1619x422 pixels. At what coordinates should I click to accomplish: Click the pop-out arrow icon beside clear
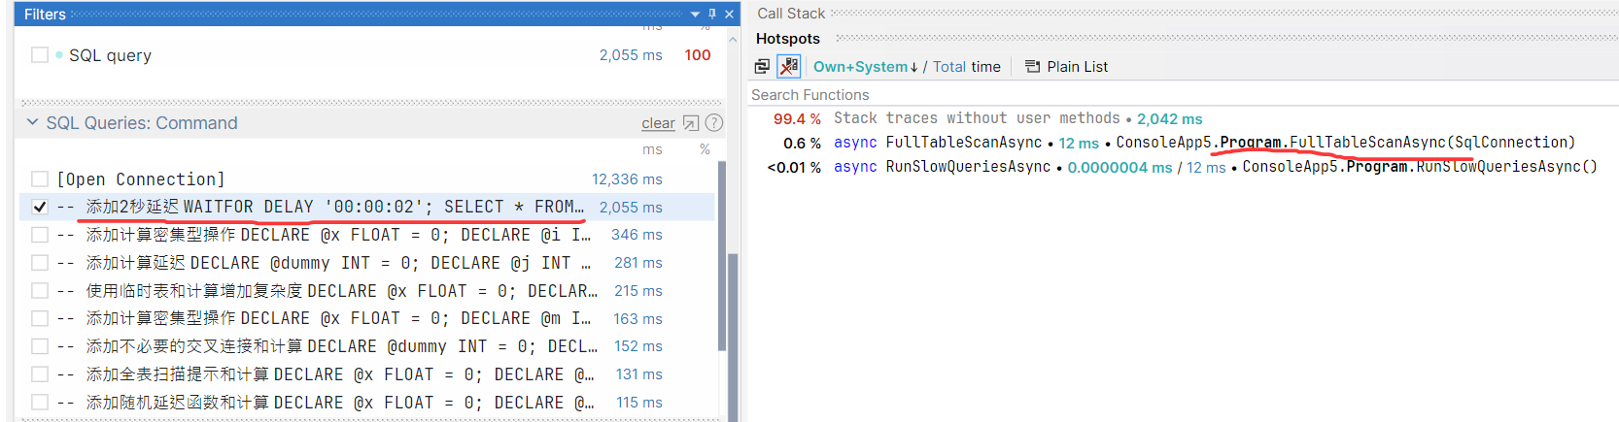(x=691, y=123)
